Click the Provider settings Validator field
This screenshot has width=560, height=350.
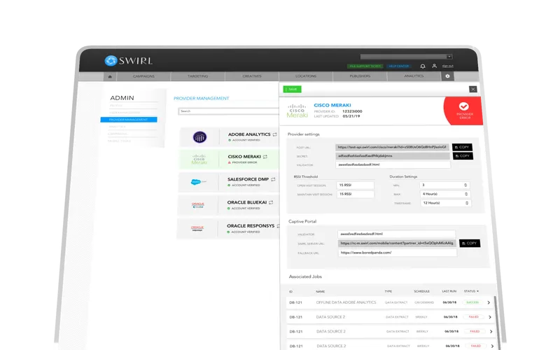393,164
